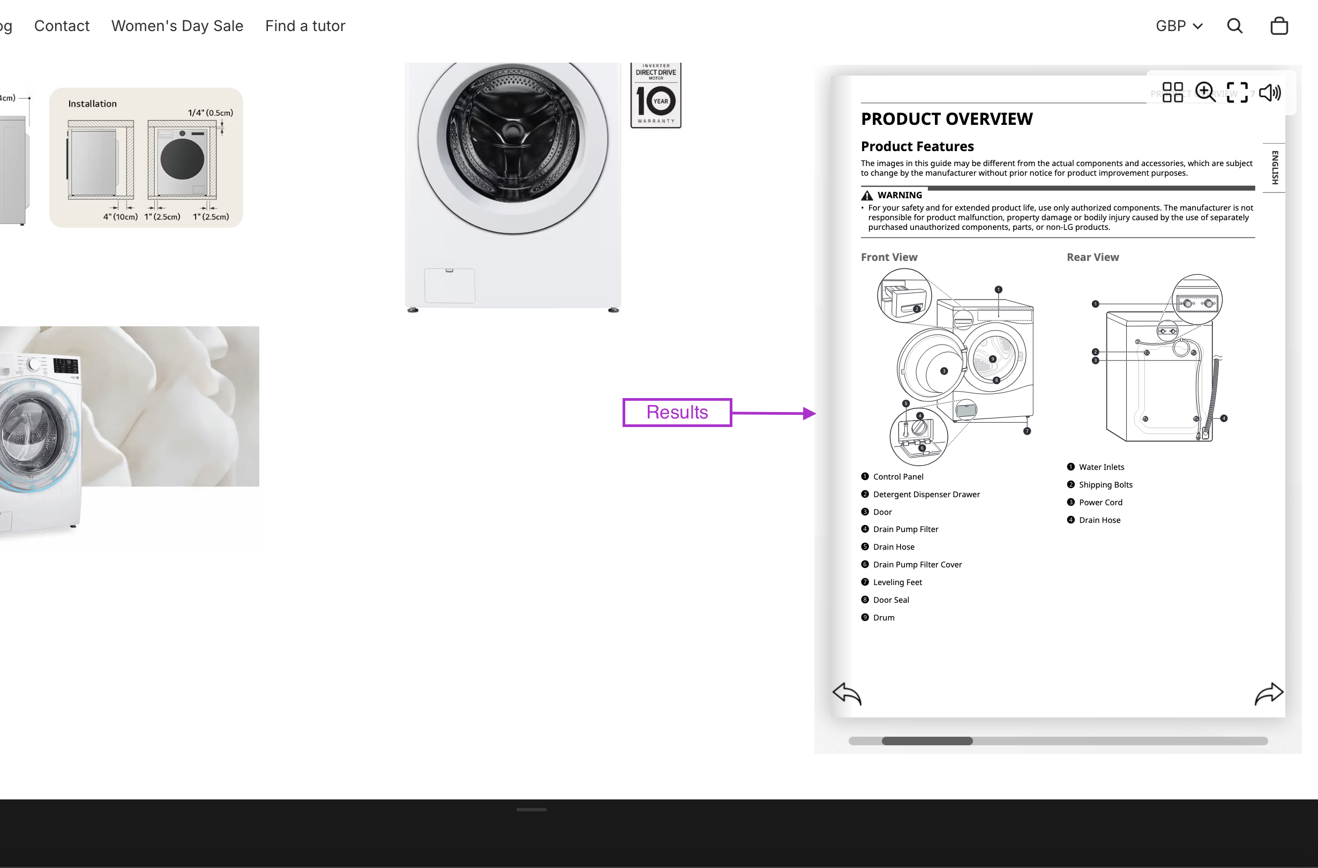Screen dimensions: 1318x868
Task: Click the bottom drawer drag handle bar
Action: tap(531, 809)
